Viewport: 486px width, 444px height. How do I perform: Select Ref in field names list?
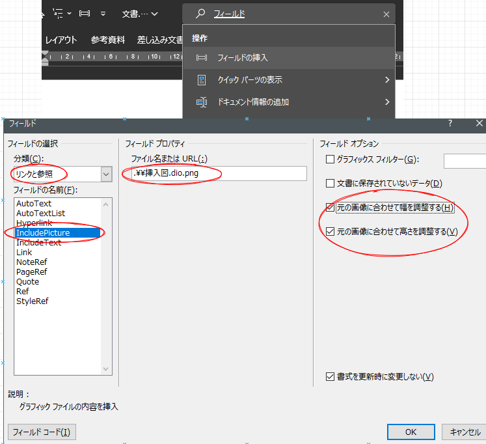click(x=22, y=292)
